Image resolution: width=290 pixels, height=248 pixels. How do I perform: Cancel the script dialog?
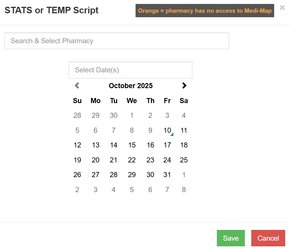tap(268, 238)
